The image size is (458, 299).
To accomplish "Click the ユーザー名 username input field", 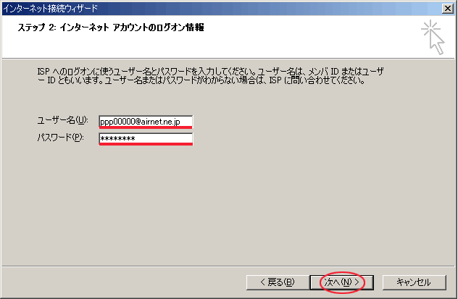I will [x=145, y=120].
